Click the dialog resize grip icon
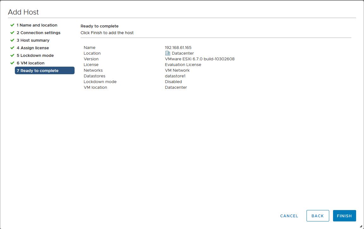Image resolution: width=364 pixels, height=229 pixels. click(361, 226)
